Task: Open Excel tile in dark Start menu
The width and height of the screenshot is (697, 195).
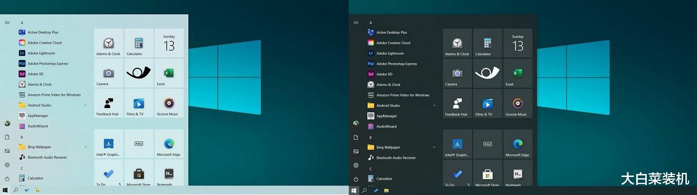Action: (518, 73)
